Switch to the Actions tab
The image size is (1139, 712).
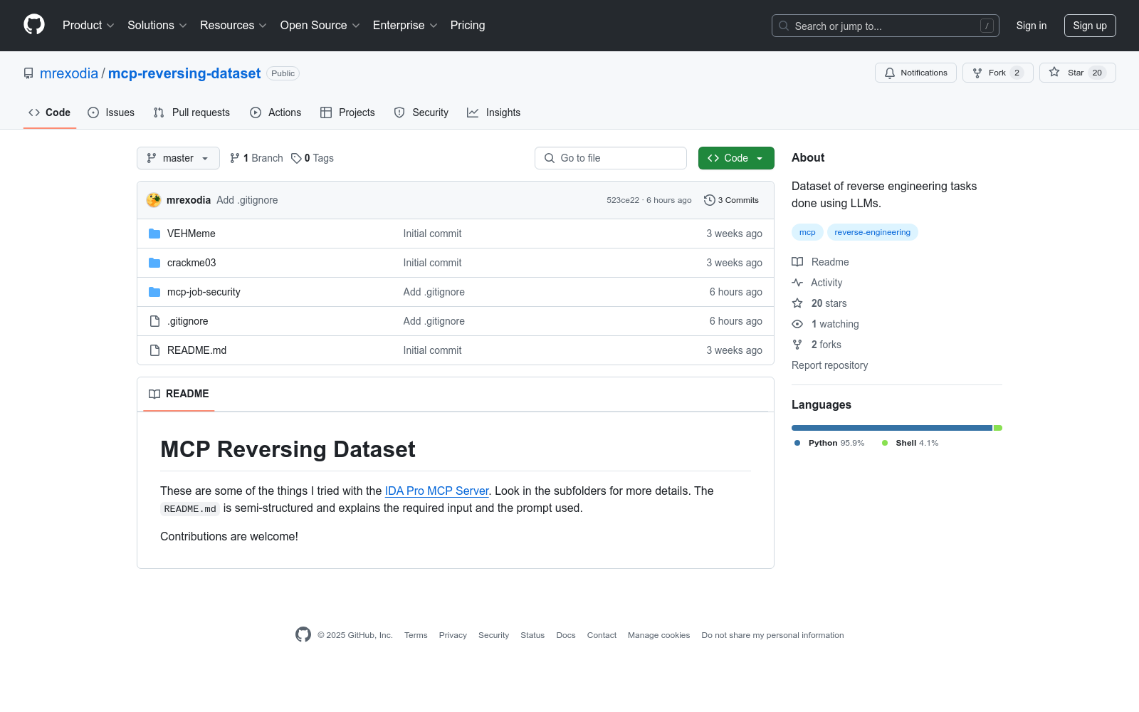(275, 112)
